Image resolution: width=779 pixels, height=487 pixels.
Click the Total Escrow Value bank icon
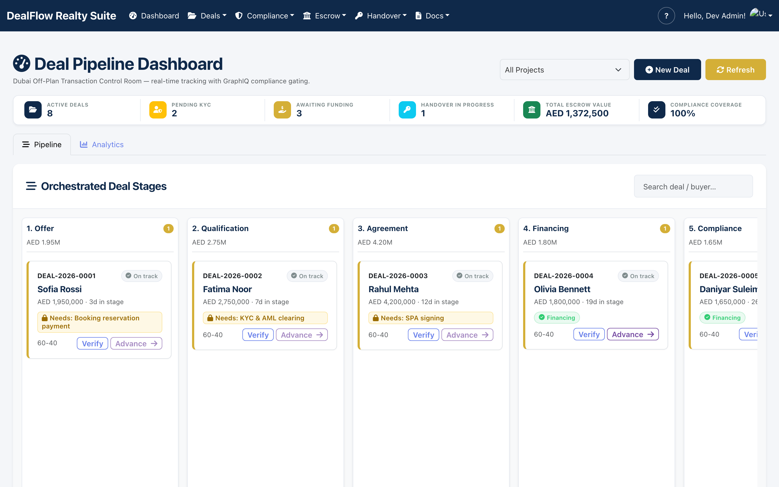[x=532, y=110]
